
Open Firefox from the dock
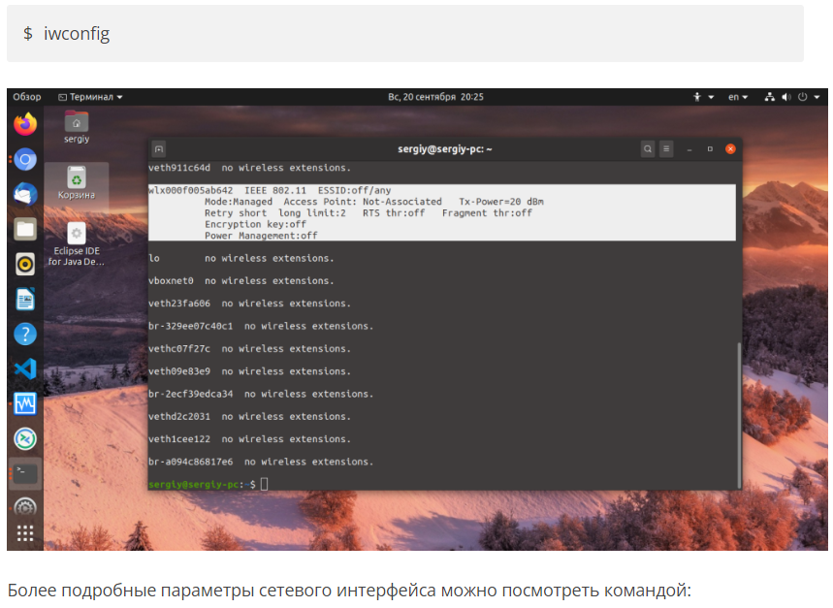[x=25, y=124]
